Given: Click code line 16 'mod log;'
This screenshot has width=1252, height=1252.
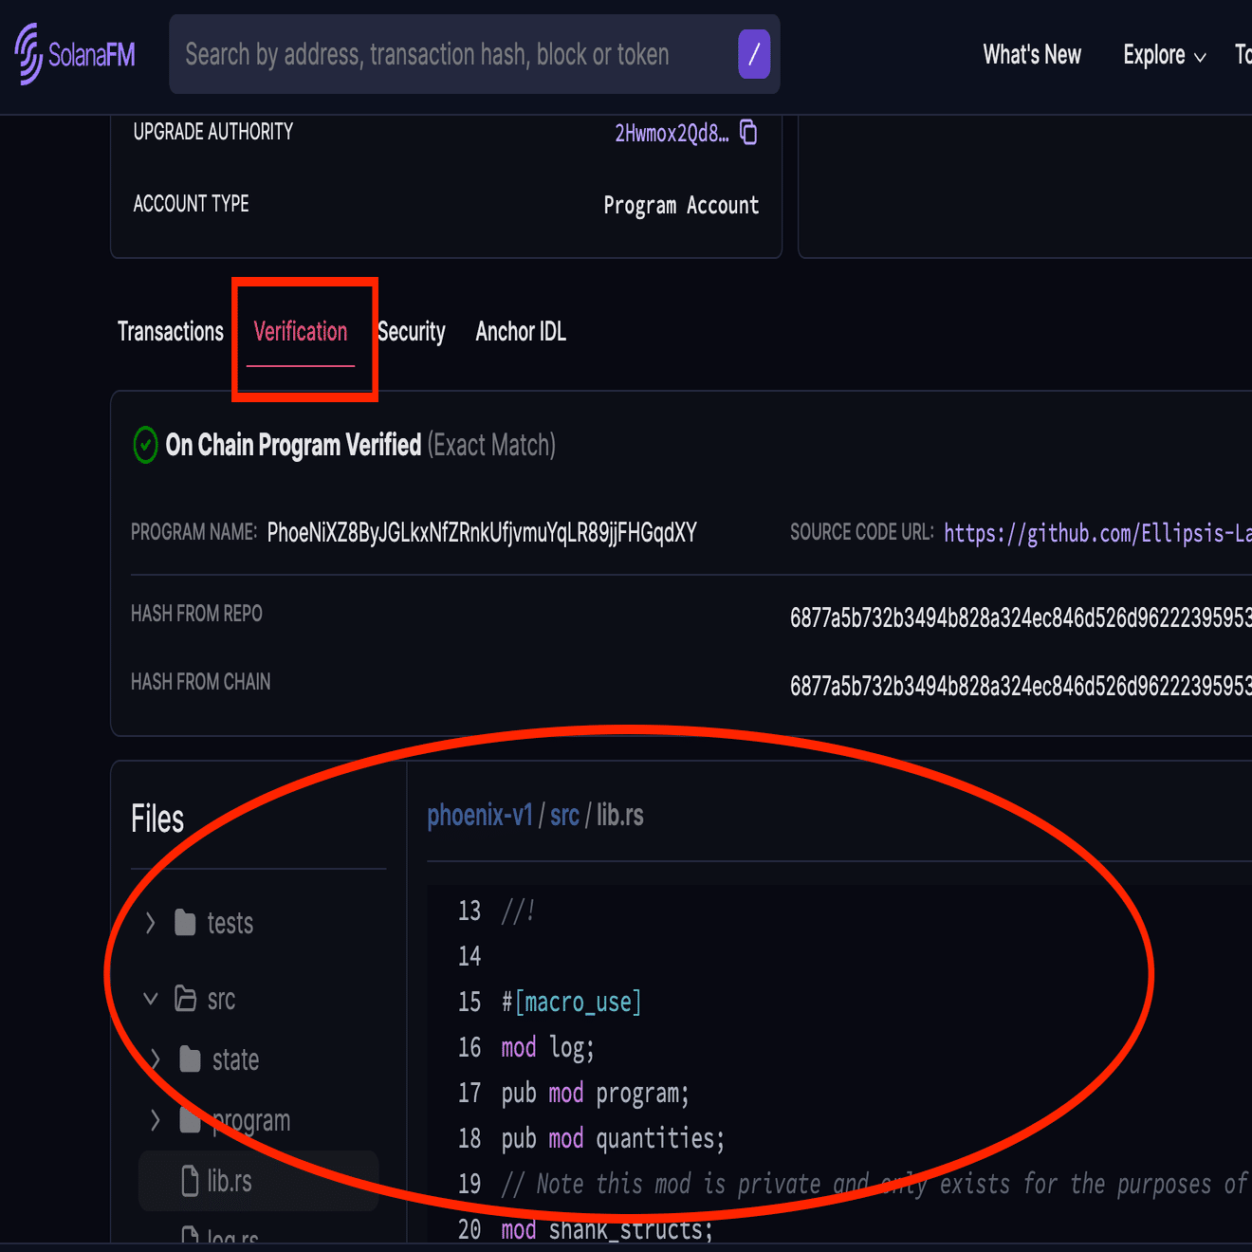Looking at the screenshot, I should pos(547,1047).
